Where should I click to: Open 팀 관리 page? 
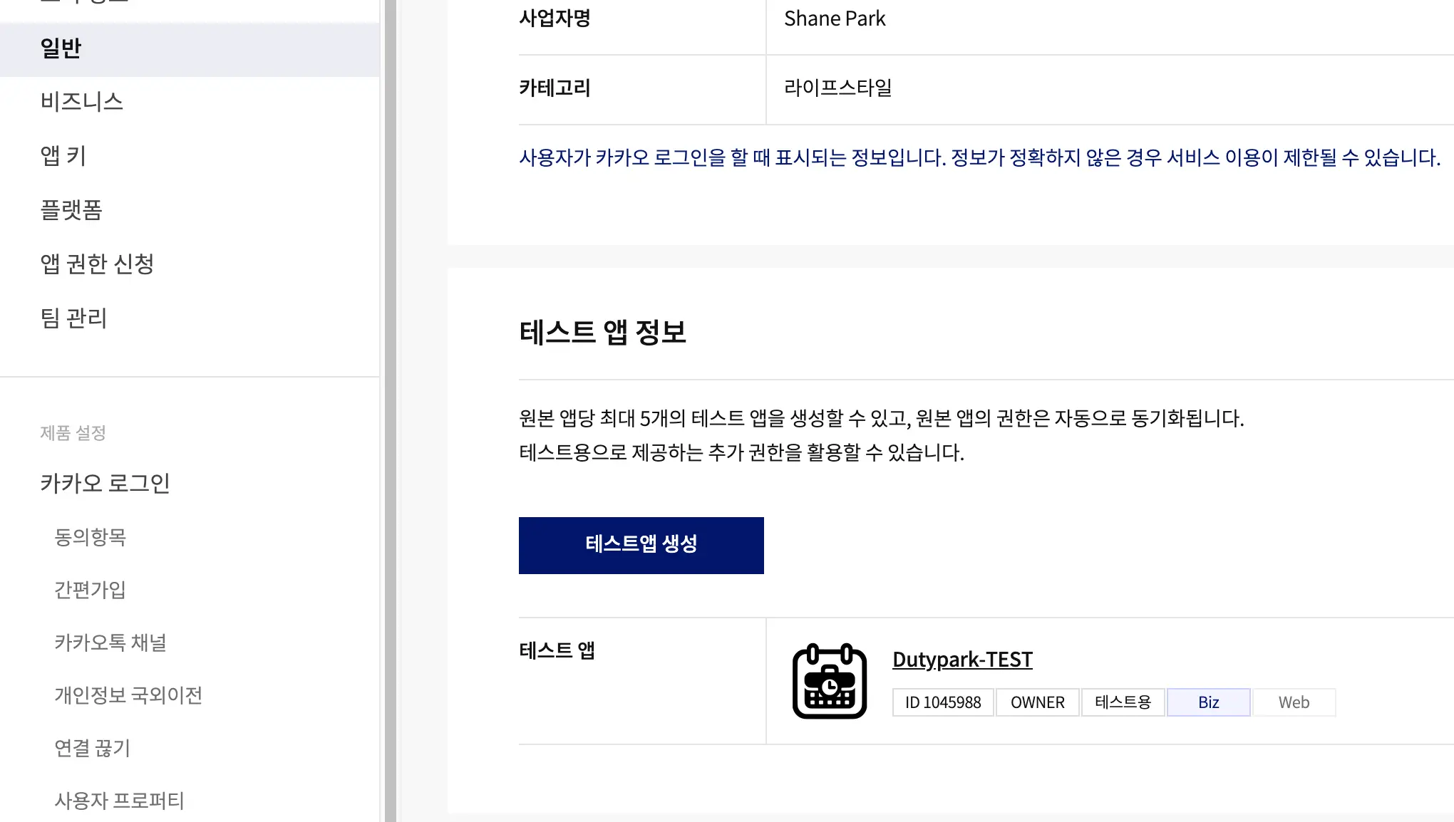[x=73, y=318]
